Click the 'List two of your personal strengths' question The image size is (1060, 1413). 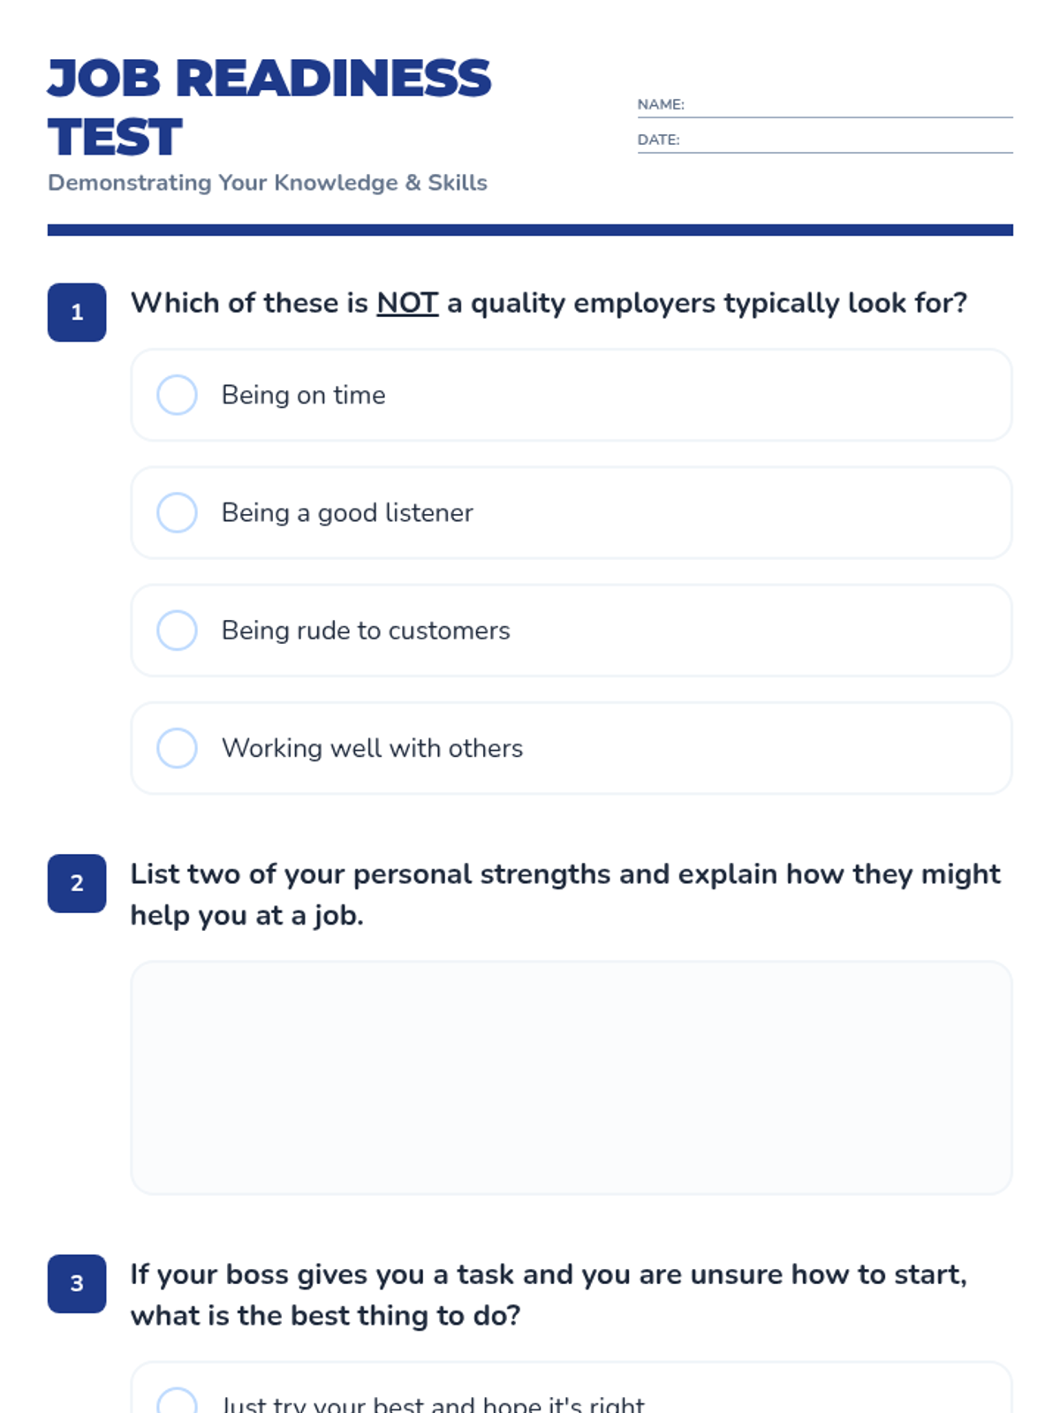(x=565, y=894)
